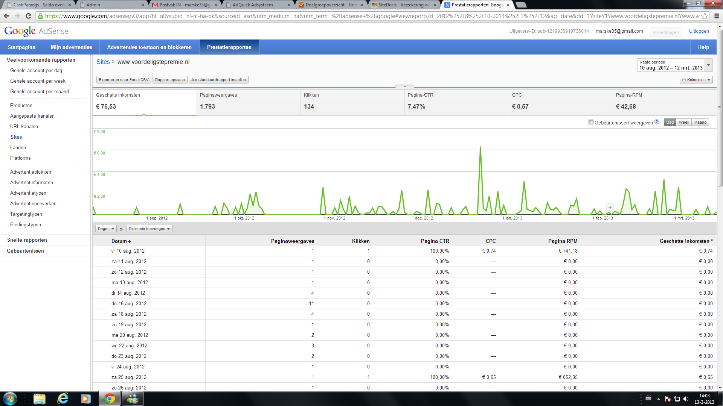Select Prestatierapporten tab
Screen dimensions: 723x406
point(229,47)
